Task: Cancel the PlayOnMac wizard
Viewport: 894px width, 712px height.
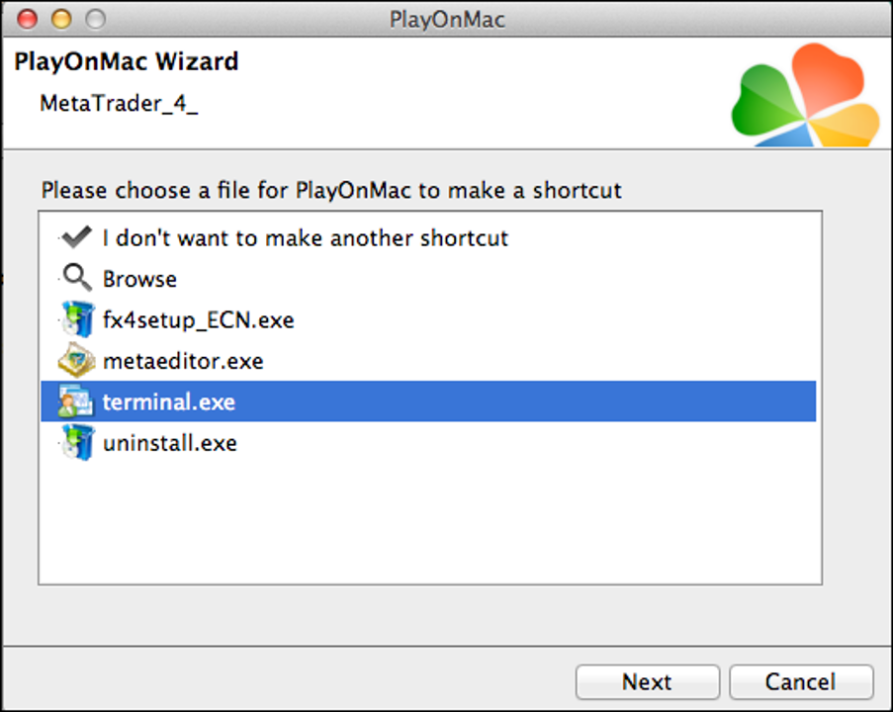Action: tap(800, 681)
